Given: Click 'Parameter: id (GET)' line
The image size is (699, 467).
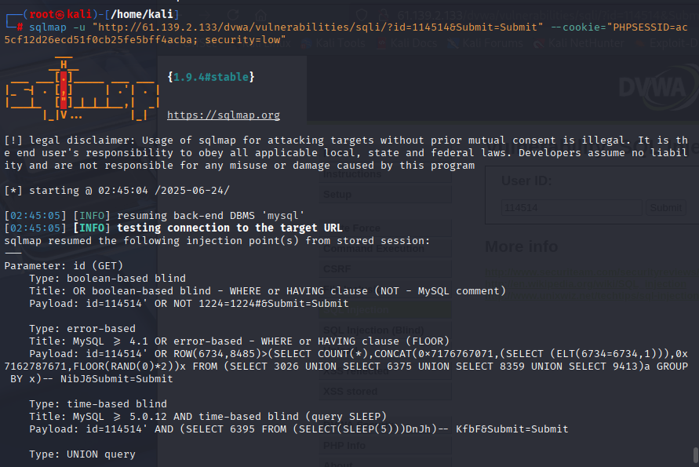Looking at the screenshot, I should [64, 266].
